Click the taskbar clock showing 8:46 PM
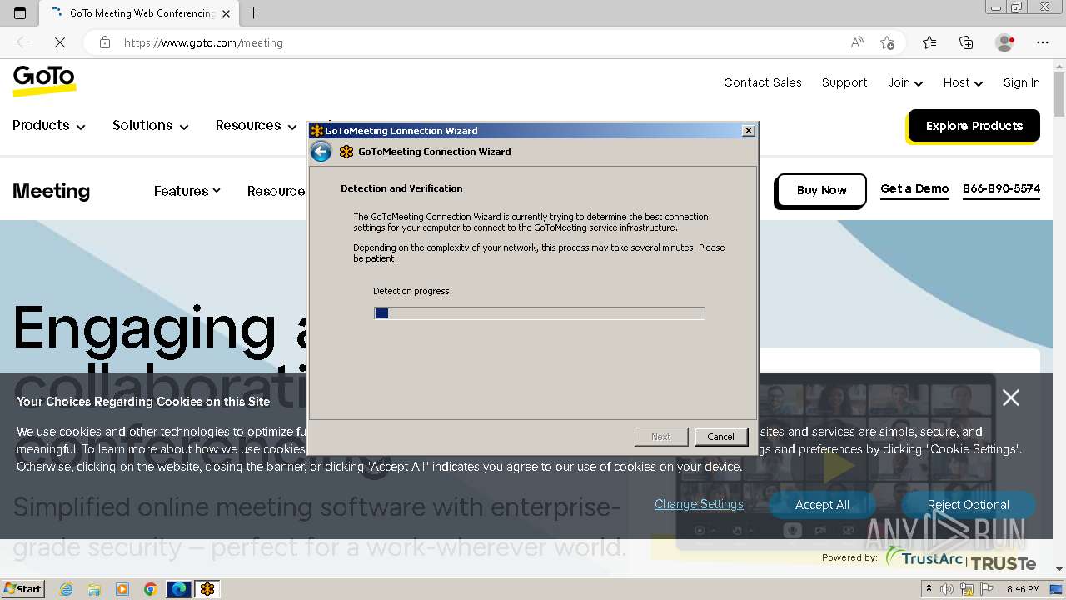 [x=1024, y=589]
